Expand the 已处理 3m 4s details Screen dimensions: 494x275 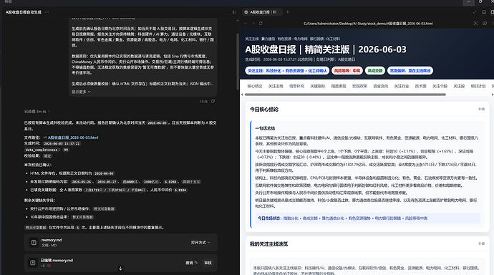(x=37, y=112)
